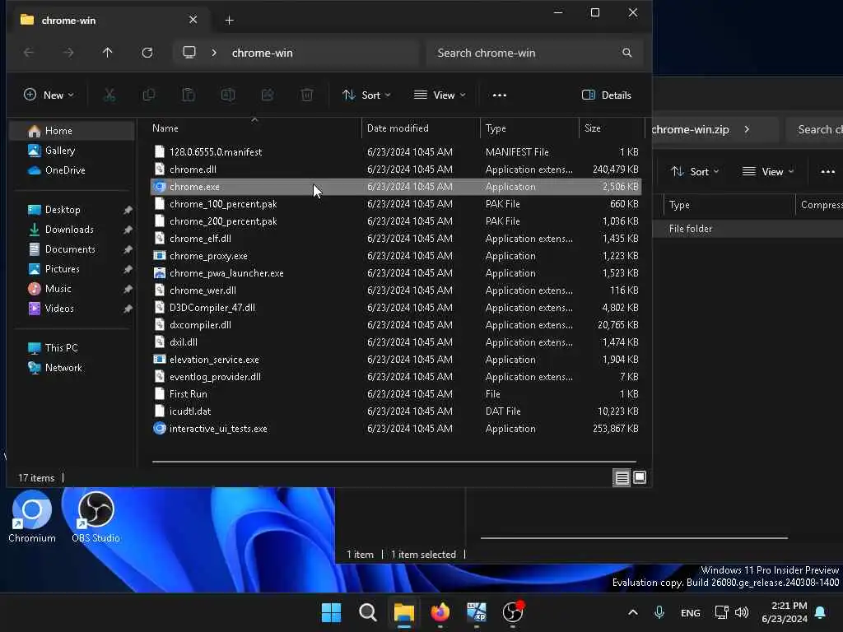Open Home in navigation pane

[x=72, y=131]
